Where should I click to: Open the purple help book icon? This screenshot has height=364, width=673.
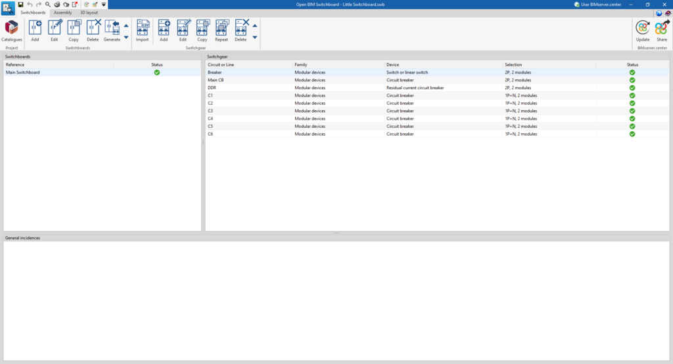(668, 13)
